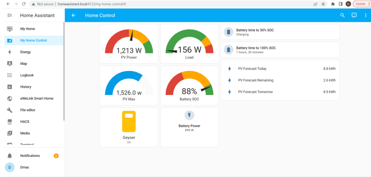The height and width of the screenshot is (177, 371).
Task: Click the Battery Power flash icon
Action: click(189, 115)
